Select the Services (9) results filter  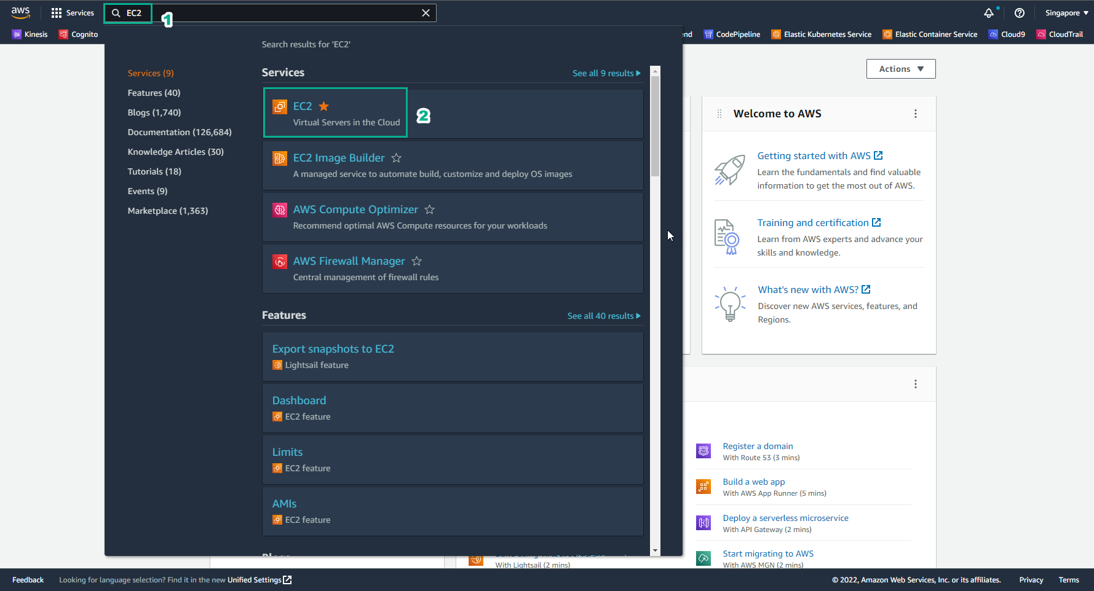(x=151, y=73)
